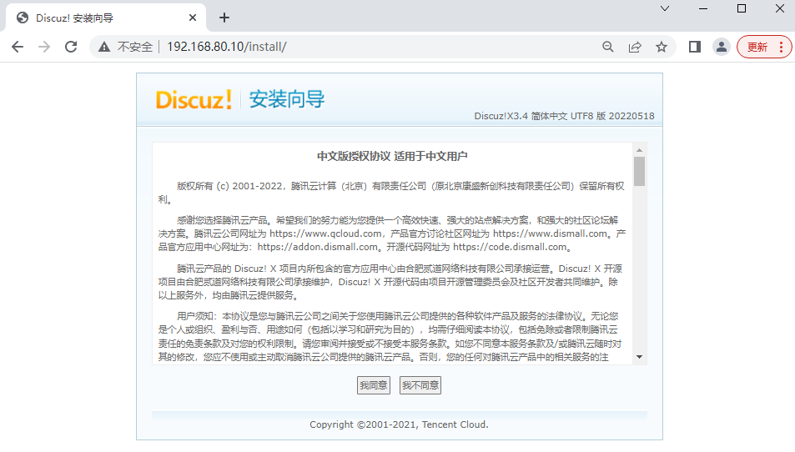Click the forward navigation arrow
The width and height of the screenshot is (795, 452).
coord(44,48)
